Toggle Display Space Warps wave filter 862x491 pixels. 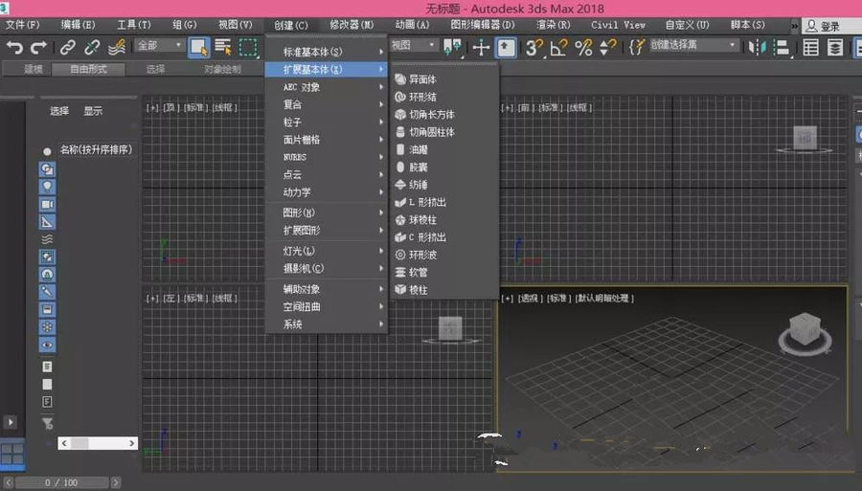tap(47, 239)
